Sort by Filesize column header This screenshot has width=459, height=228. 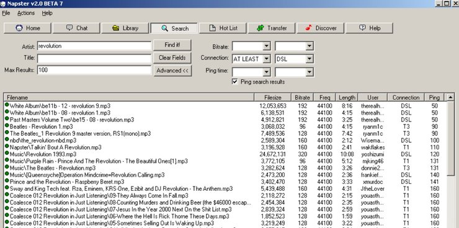[272, 97]
